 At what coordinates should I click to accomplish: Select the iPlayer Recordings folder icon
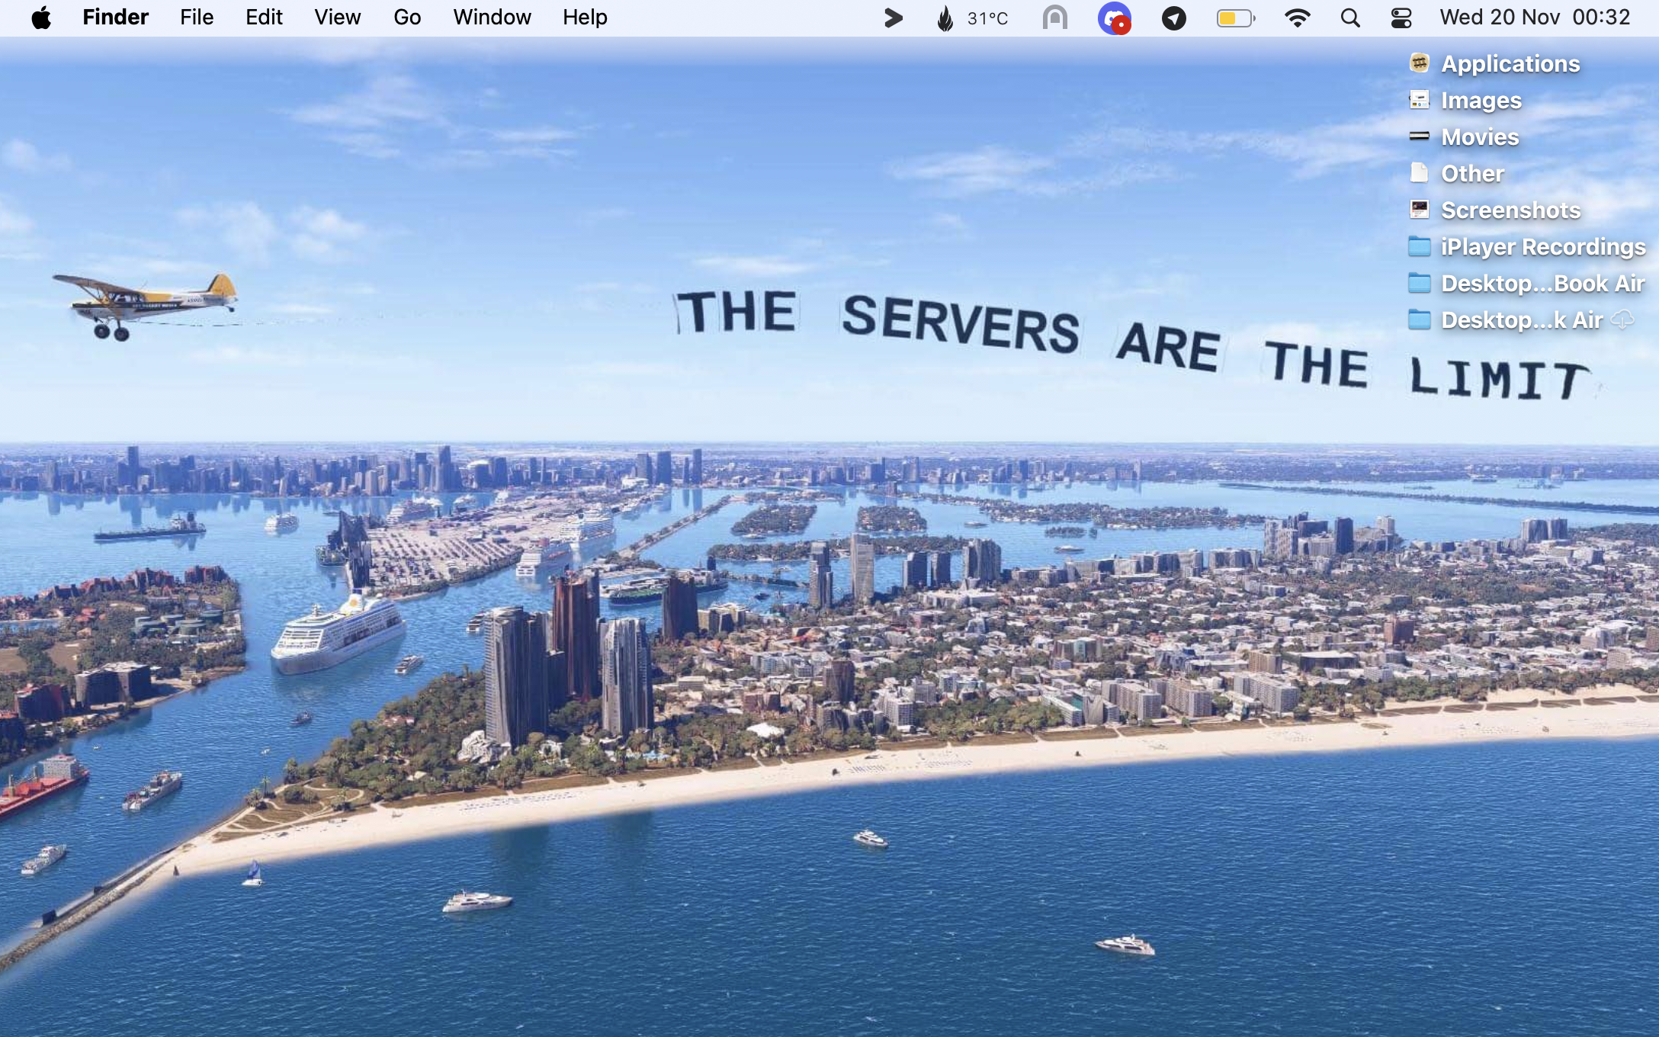click(1419, 246)
